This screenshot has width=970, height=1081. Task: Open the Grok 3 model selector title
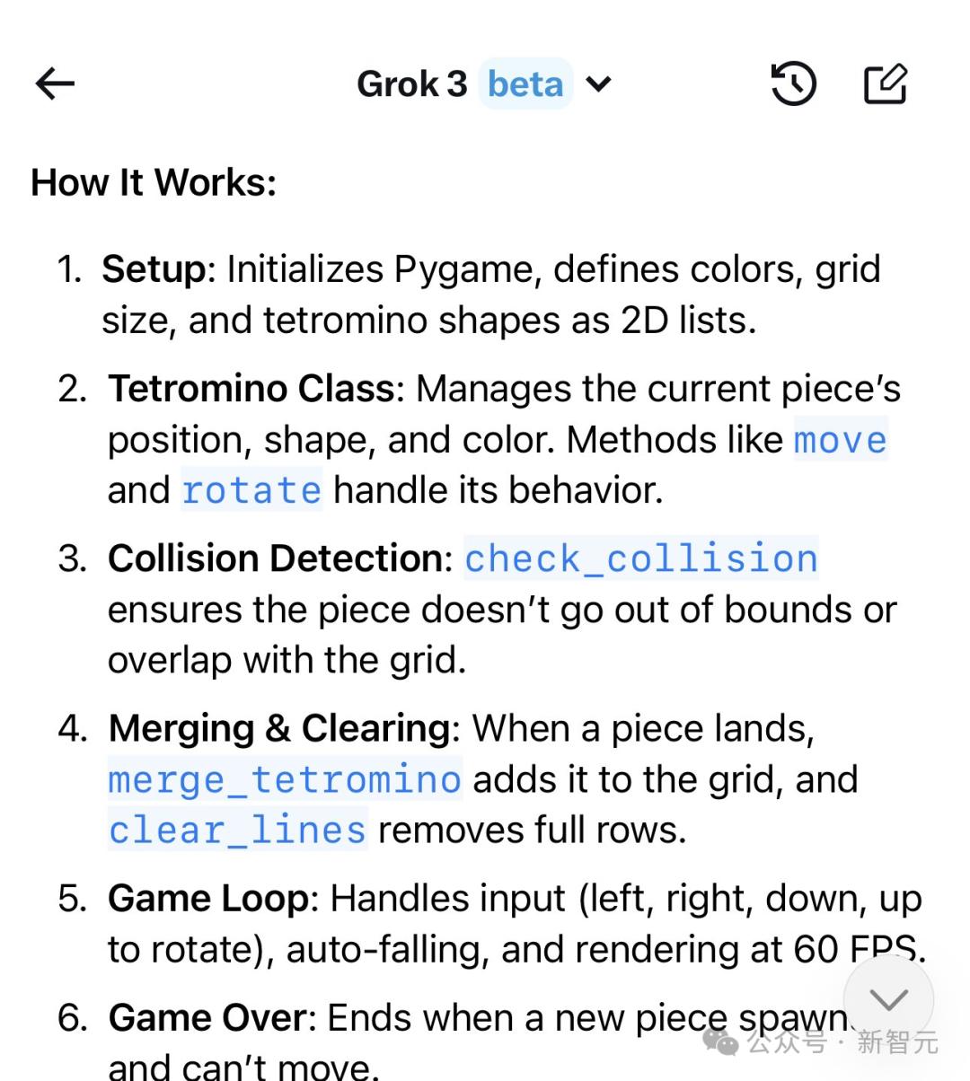(x=412, y=84)
